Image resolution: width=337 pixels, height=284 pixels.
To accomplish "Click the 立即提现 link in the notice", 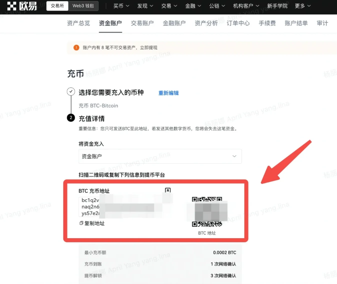I will click(x=149, y=48).
